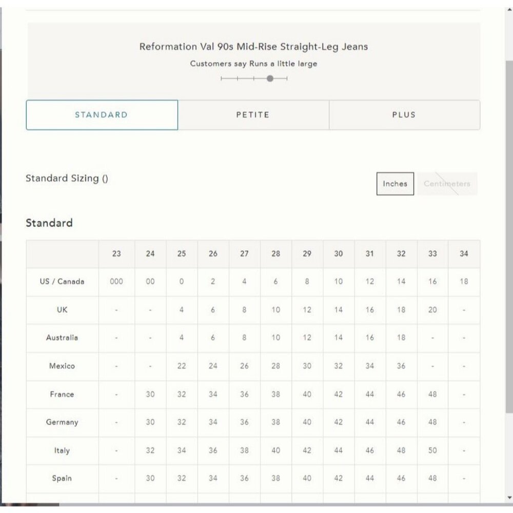
Task: Click UK size 20 cell
Action: (432, 310)
